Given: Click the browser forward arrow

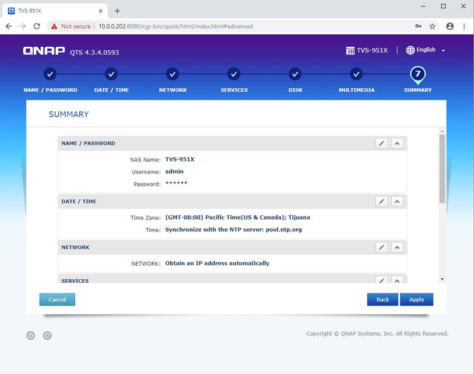Looking at the screenshot, I should pos(23,26).
